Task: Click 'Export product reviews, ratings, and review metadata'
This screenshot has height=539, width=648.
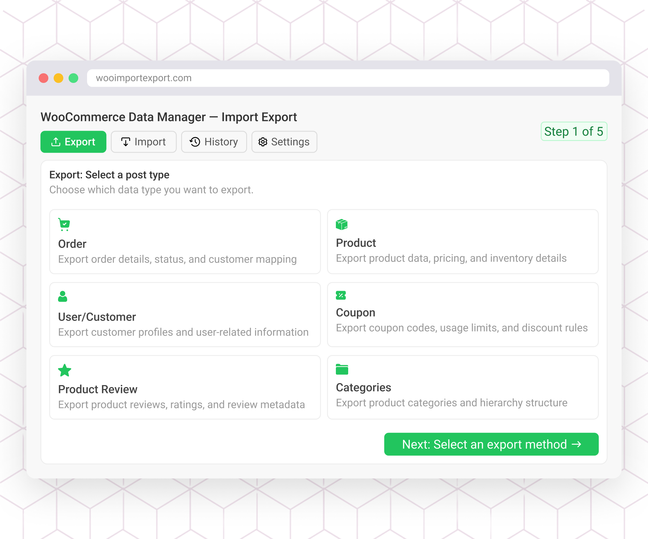Action: pyautogui.click(x=181, y=404)
